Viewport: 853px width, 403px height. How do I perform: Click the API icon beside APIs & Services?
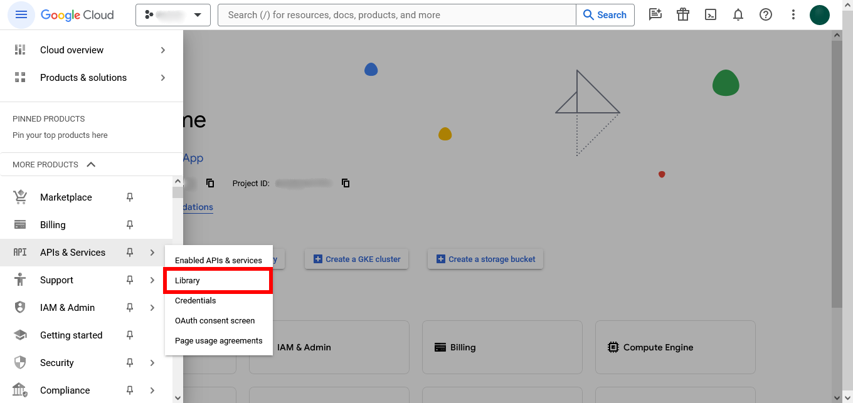20,253
